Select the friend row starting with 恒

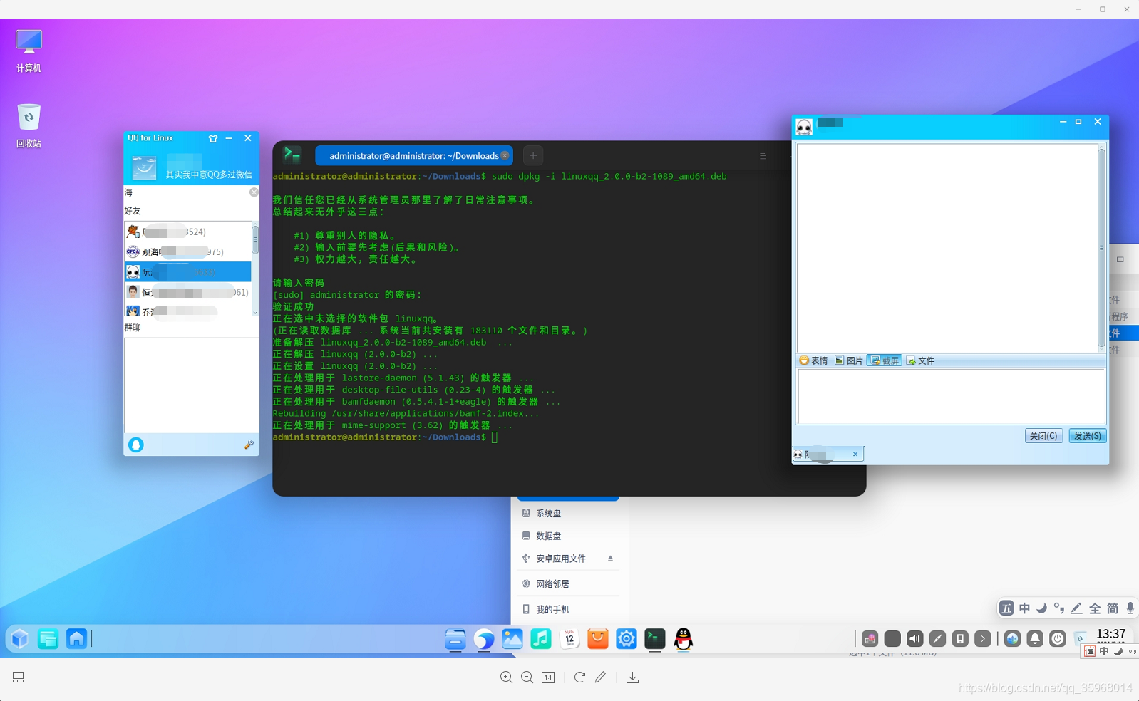click(188, 292)
